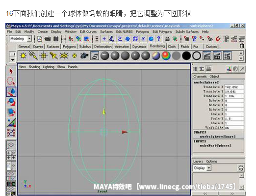Image resolution: width=256 pixels, height=196 pixels.
Task: Toggle the lock selection icon
Action: 167,39
